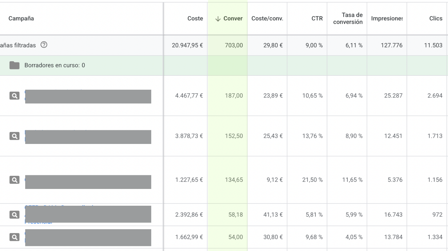
Task: Select the cost cell 1.227,65 €
Action: coord(189,180)
